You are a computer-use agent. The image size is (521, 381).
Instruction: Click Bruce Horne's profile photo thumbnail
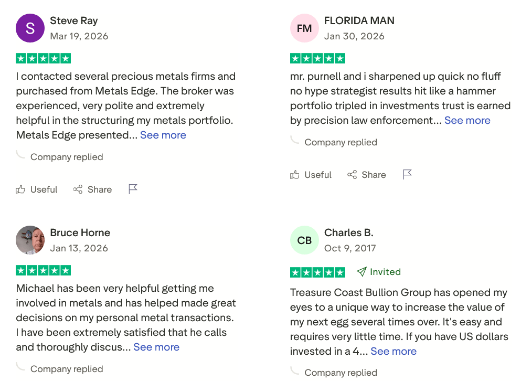tap(30, 240)
